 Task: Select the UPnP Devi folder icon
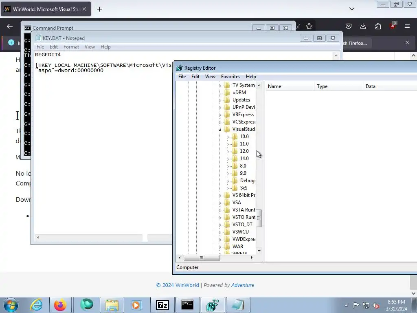[227, 107]
